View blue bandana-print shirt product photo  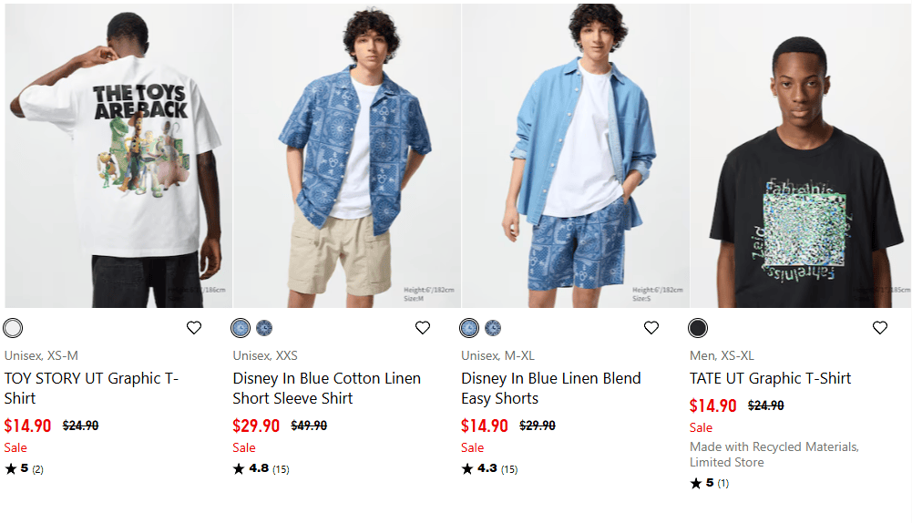point(346,156)
